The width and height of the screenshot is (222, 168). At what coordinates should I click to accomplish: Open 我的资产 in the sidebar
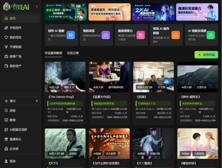(21, 66)
